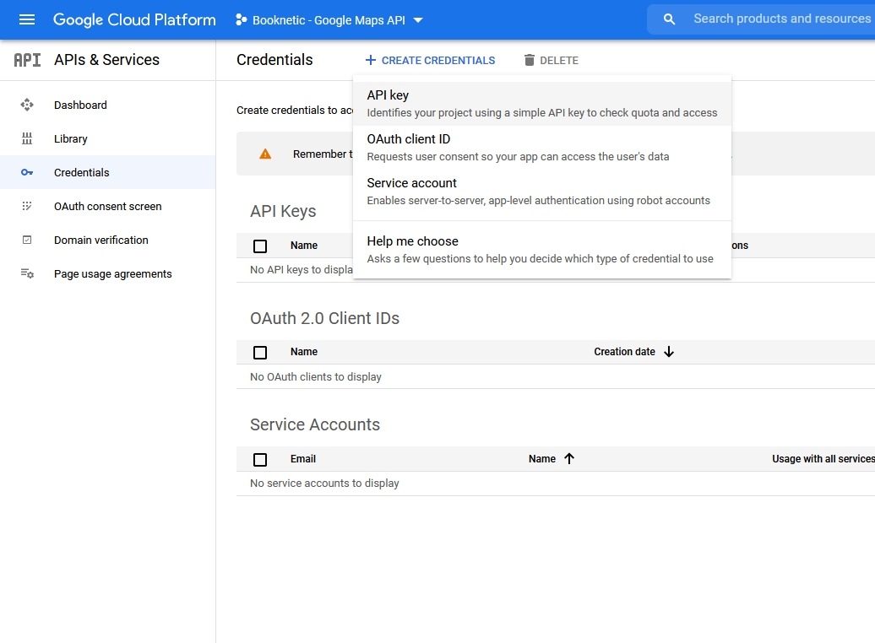Click the Credentials key icon

coord(27,172)
